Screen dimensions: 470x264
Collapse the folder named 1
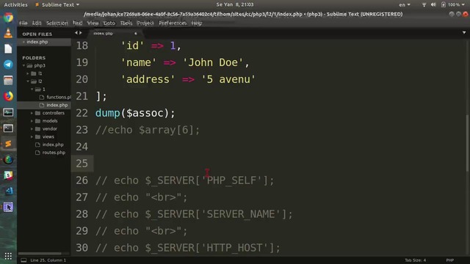click(32, 89)
